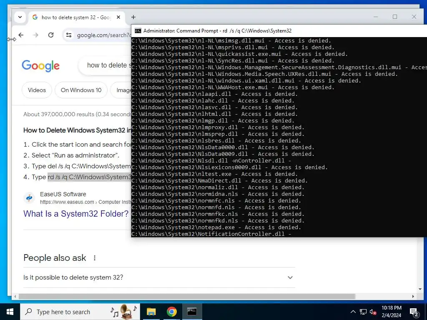Click the quickassist.exe.mui line

click(239, 54)
